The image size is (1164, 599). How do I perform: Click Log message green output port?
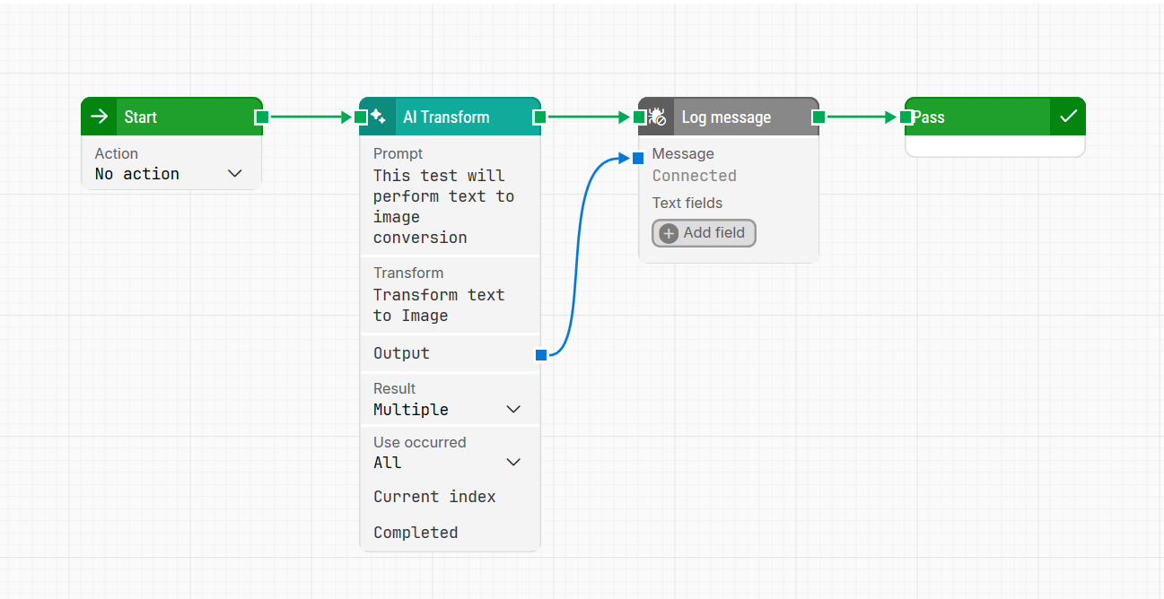pyautogui.click(x=818, y=117)
